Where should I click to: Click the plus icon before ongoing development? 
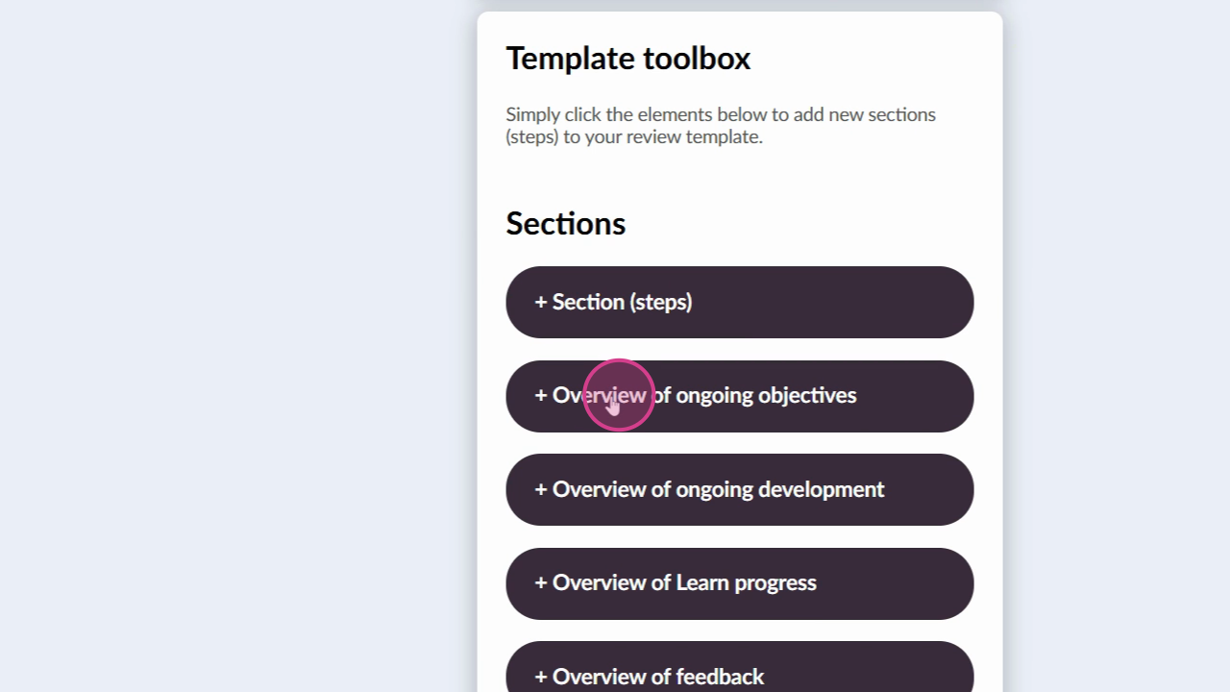pyautogui.click(x=541, y=489)
